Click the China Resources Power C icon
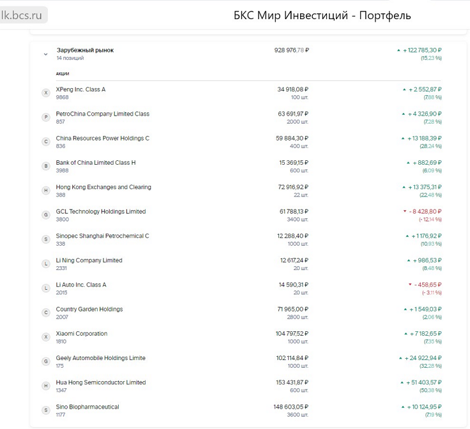This screenshot has width=470, height=429. pyautogui.click(x=45, y=142)
